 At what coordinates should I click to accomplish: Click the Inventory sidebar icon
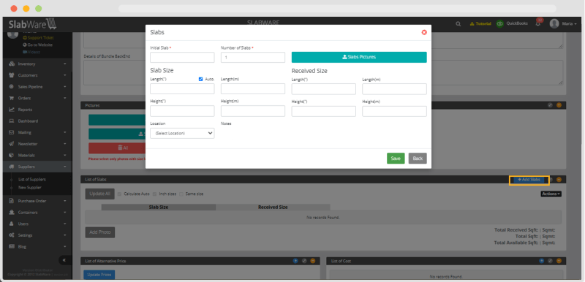tap(12, 64)
